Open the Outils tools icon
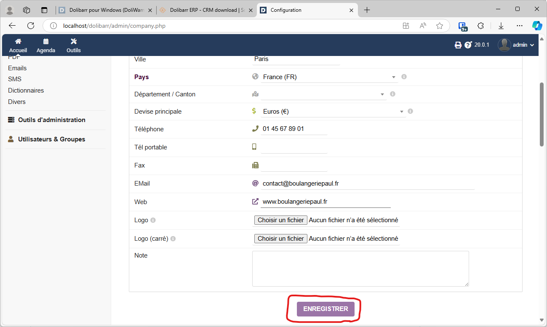 [x=74, y=41]
